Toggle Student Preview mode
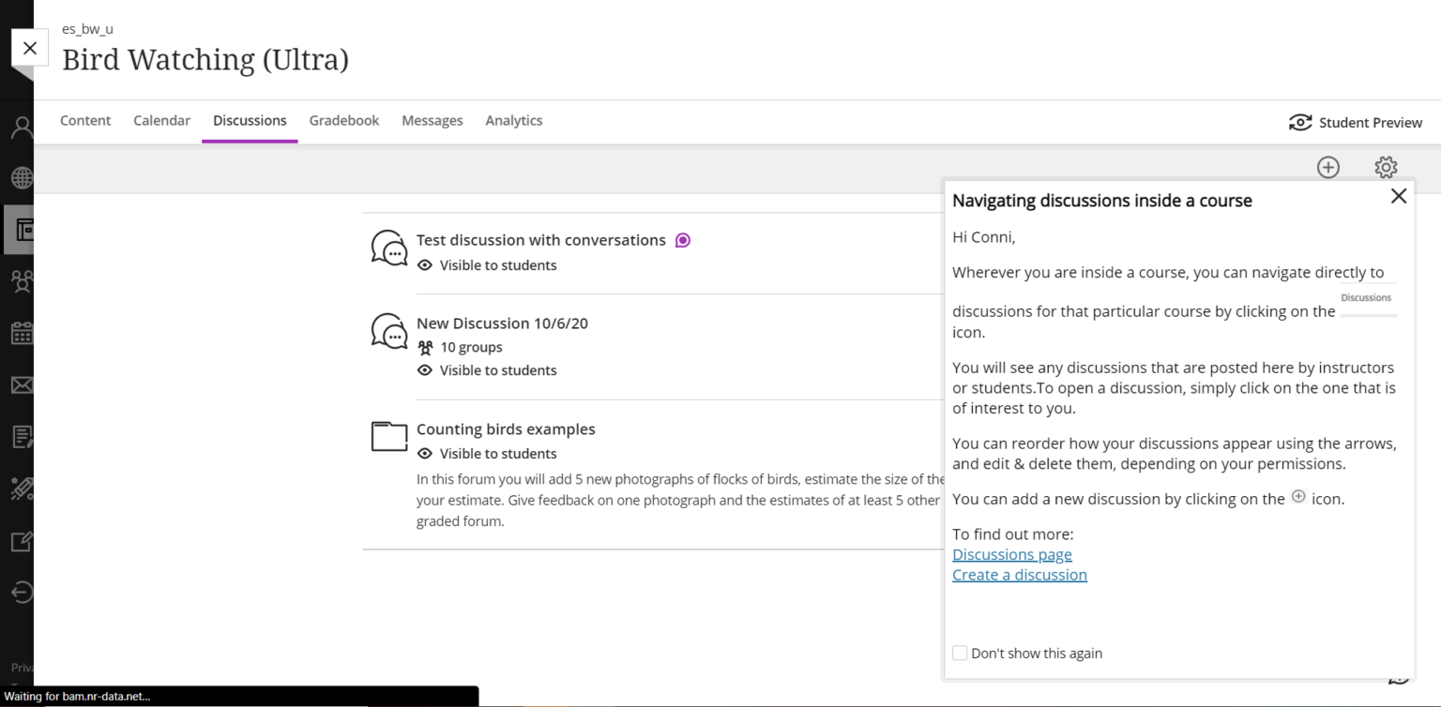The image size is (1441, 707). click(1355, 122)
